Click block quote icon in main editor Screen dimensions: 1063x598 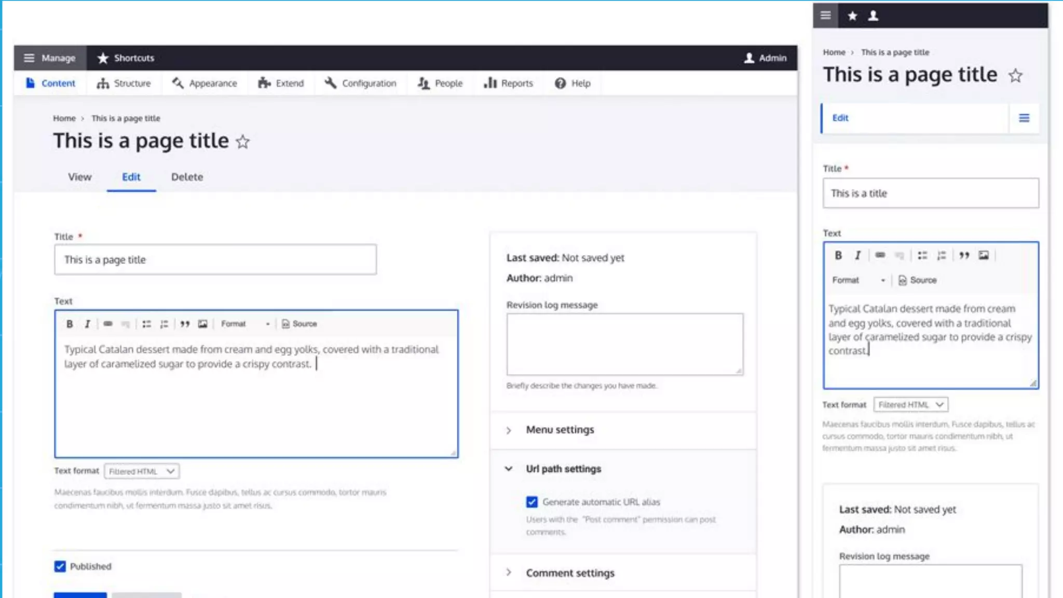185,324
